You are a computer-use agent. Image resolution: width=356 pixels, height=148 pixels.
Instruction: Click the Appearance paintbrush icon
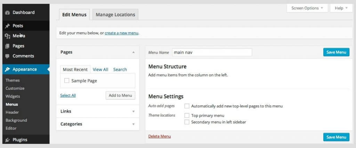(x=8, y=69)
